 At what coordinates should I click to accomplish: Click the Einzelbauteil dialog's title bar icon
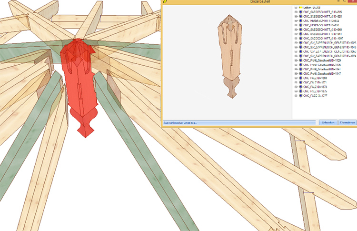tap(164, 2)
